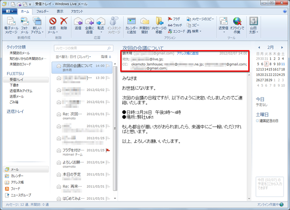Viewport: 290px width, 210px height.
Task: Open the アカウント tab
Action: pos(77,12)
